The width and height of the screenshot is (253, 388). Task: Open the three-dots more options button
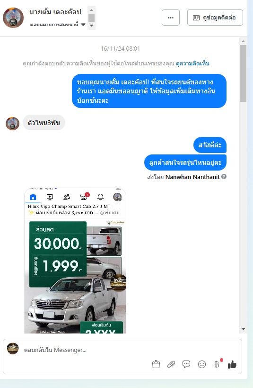[x=170, y=18]
